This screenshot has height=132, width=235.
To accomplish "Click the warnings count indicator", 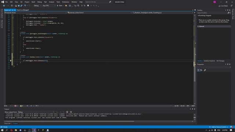I will click(22, 106).
